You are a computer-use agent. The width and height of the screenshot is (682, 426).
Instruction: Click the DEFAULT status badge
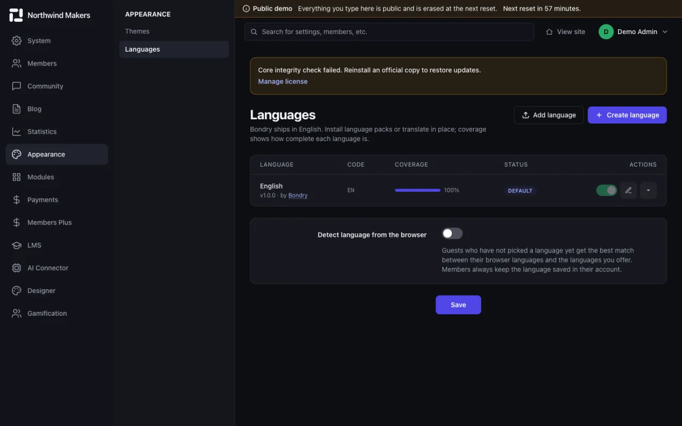click(x=520, y=191)
